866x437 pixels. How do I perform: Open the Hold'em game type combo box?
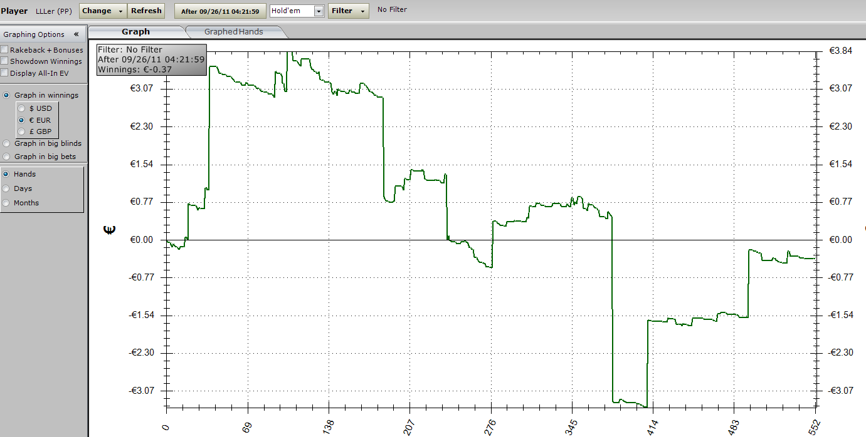tap(297, 11)
